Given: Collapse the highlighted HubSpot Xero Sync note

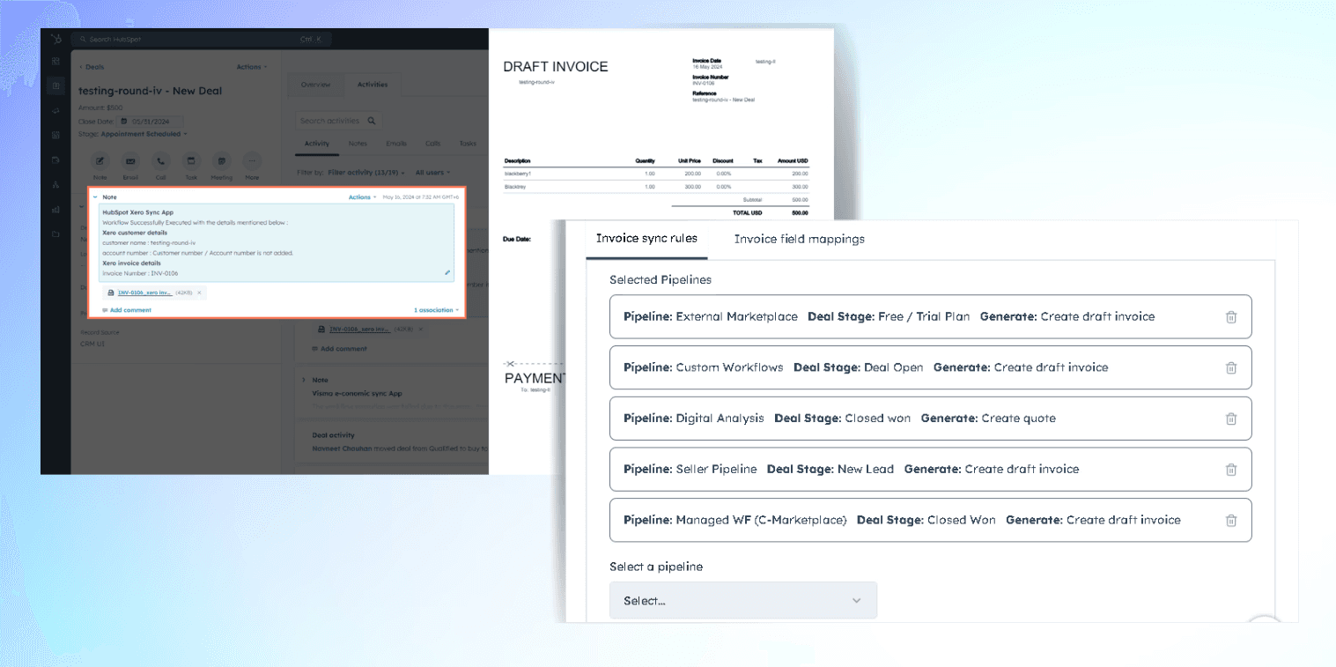Looking at the screenshot, I should tap(95, 197).
